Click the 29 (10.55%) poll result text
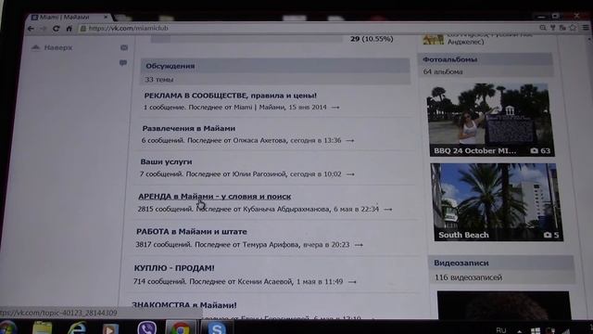 372,39
